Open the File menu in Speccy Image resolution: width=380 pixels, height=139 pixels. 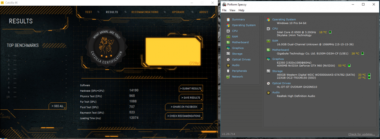coord(224,10)
